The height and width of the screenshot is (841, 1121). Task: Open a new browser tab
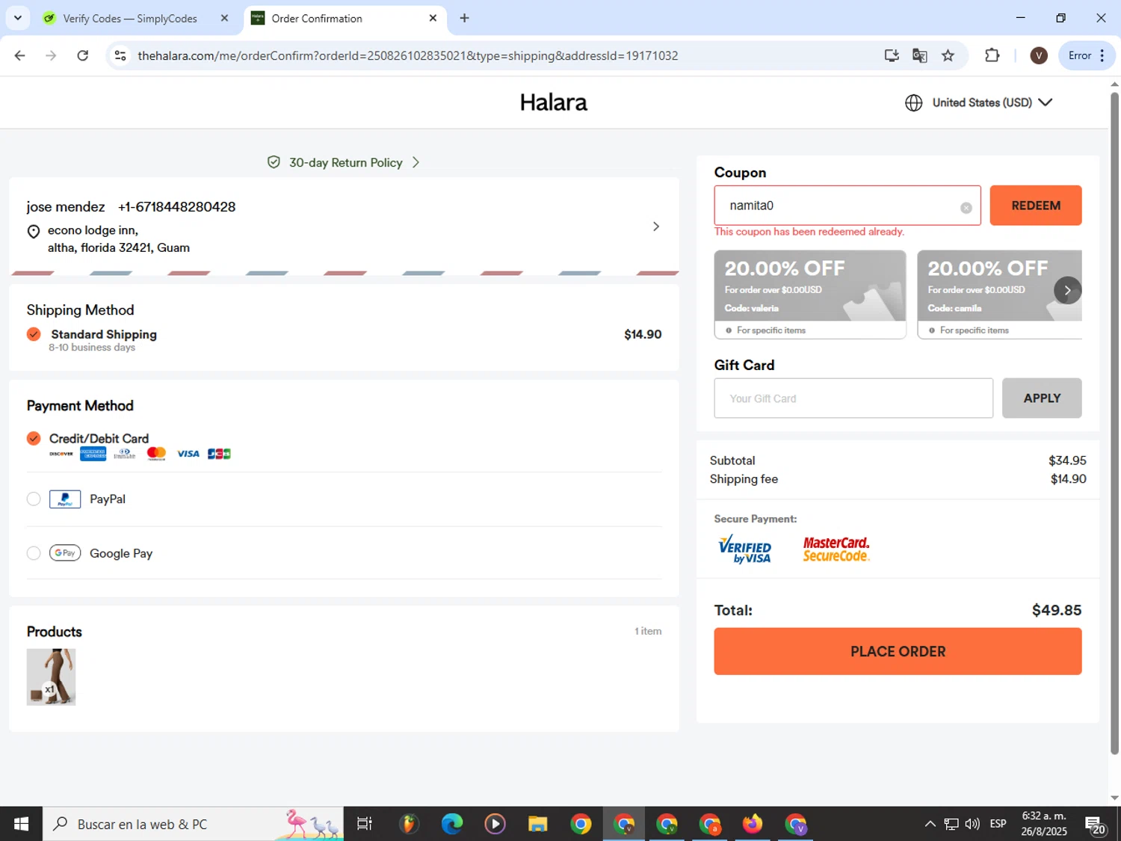point(465,18)
